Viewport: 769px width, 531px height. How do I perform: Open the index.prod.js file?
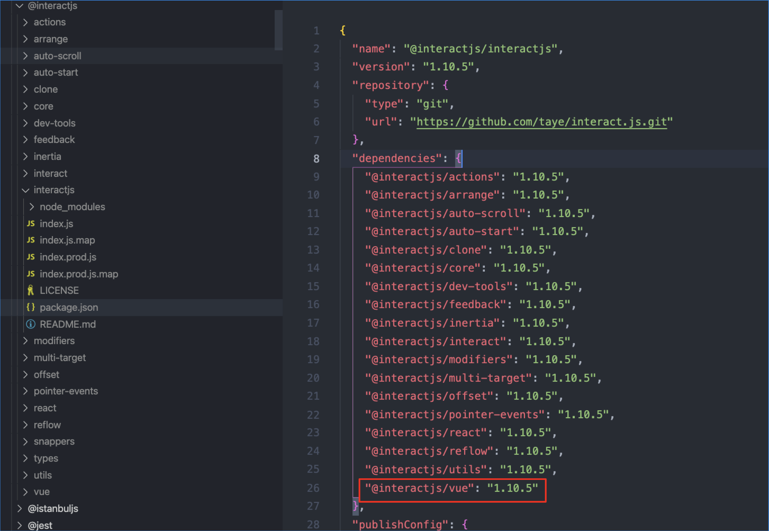68,257
